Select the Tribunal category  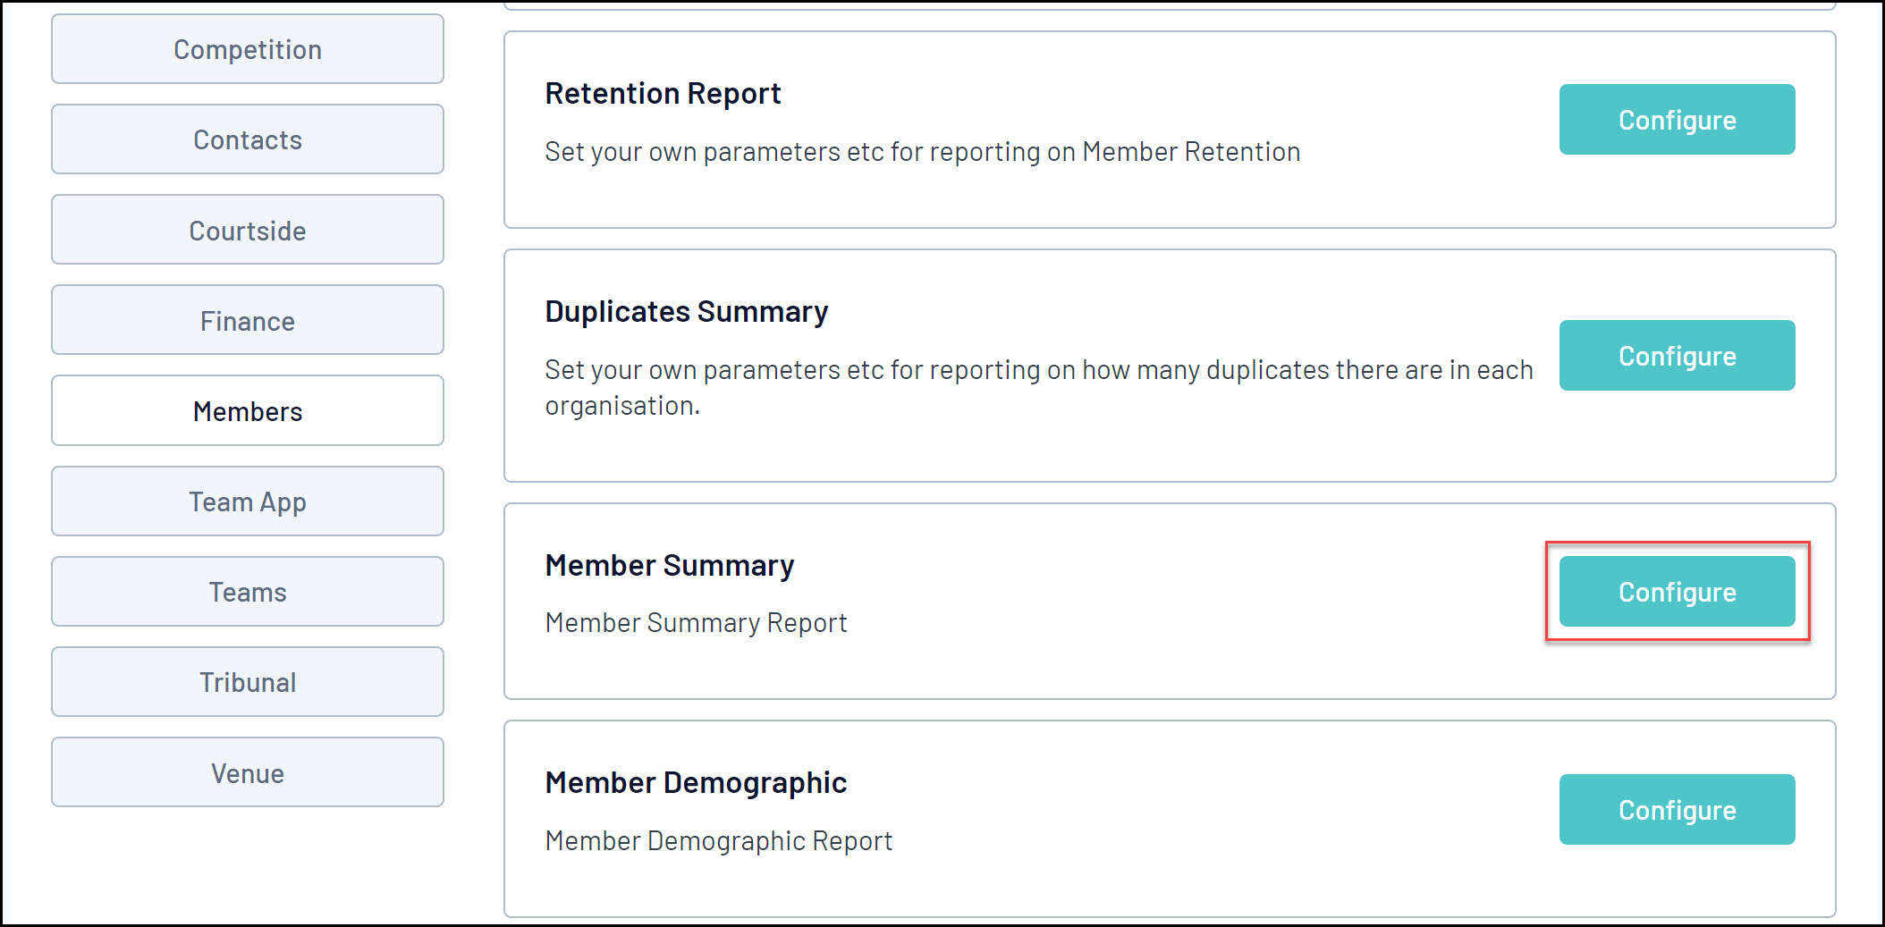tap(248, 682)
